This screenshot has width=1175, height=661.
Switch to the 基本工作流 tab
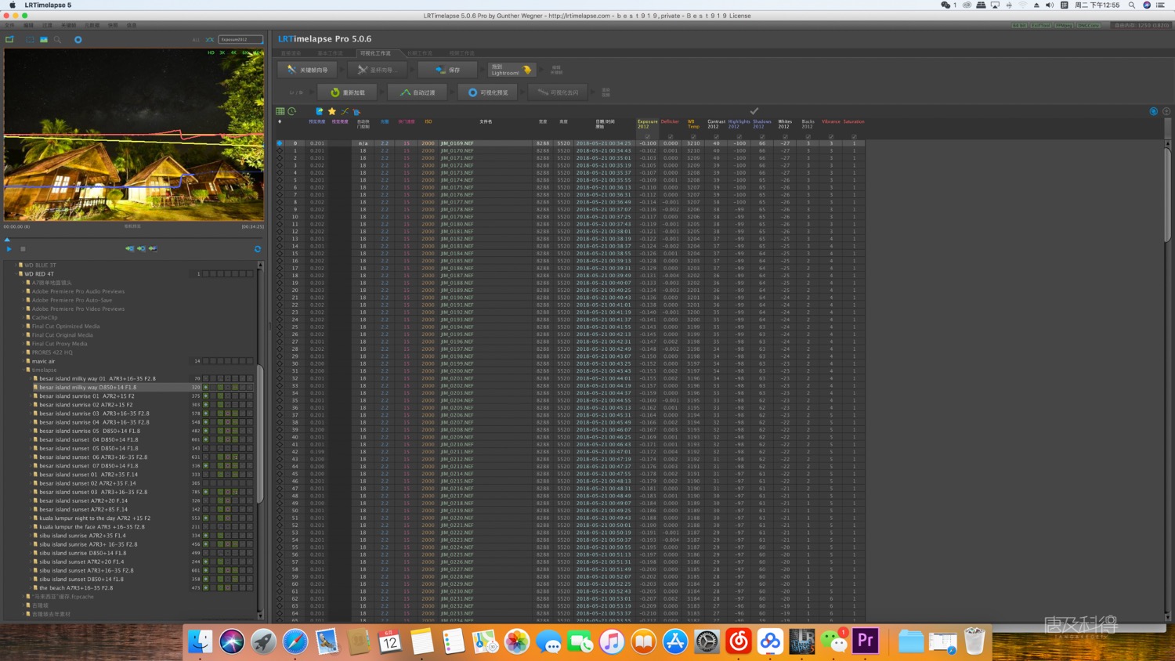point(330,53)
